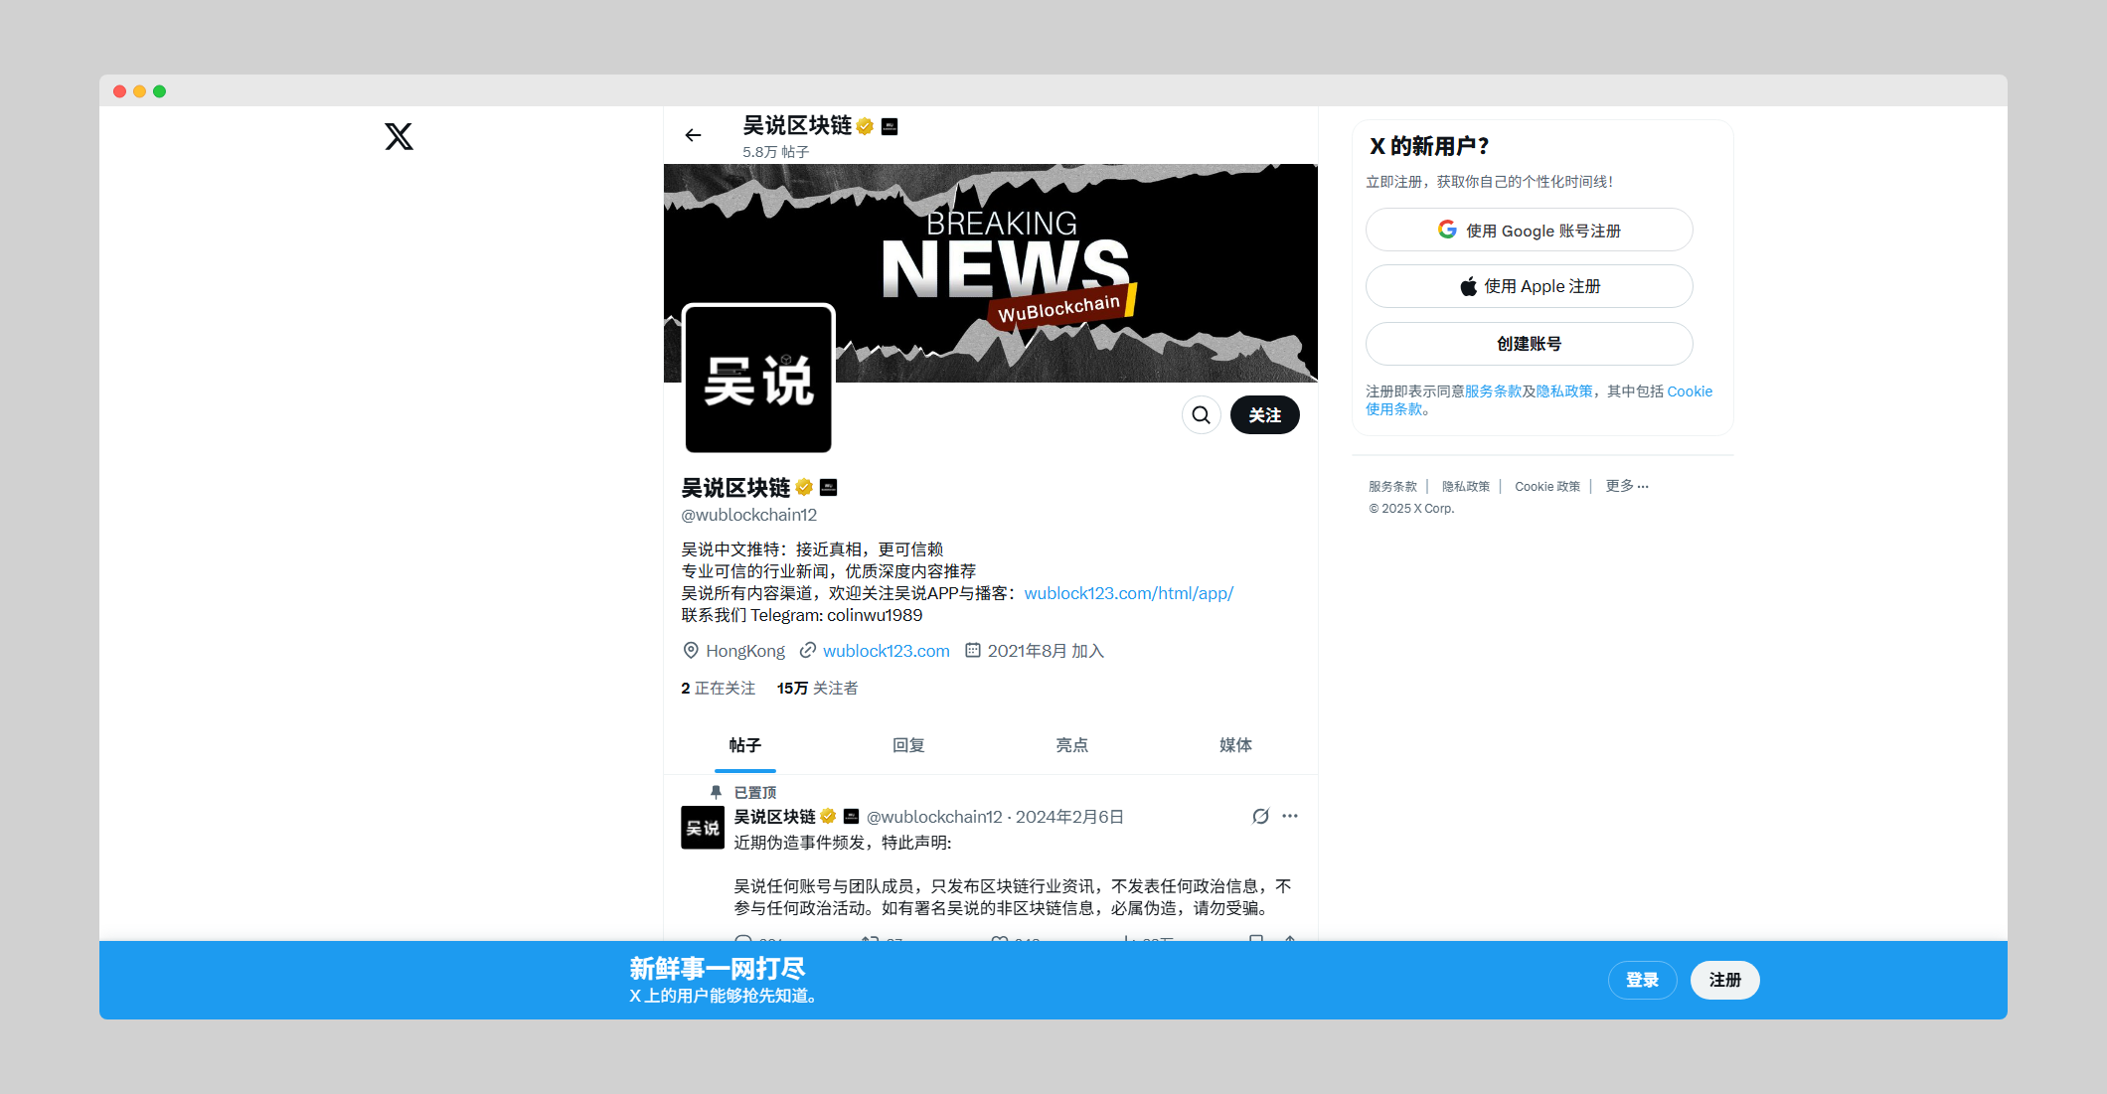Click the green window zoom button
This screenshot has height=1094, width=2107.
coord(159,91)
